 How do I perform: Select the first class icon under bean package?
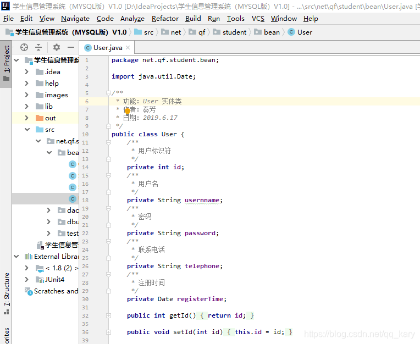point(73,164)
